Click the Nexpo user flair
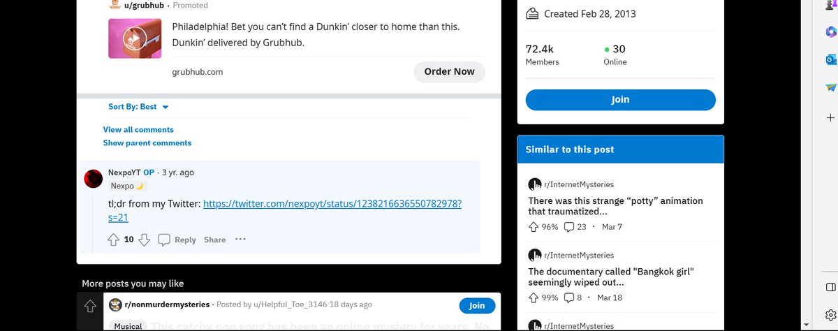838x331 pixels. tap(128, 186)
